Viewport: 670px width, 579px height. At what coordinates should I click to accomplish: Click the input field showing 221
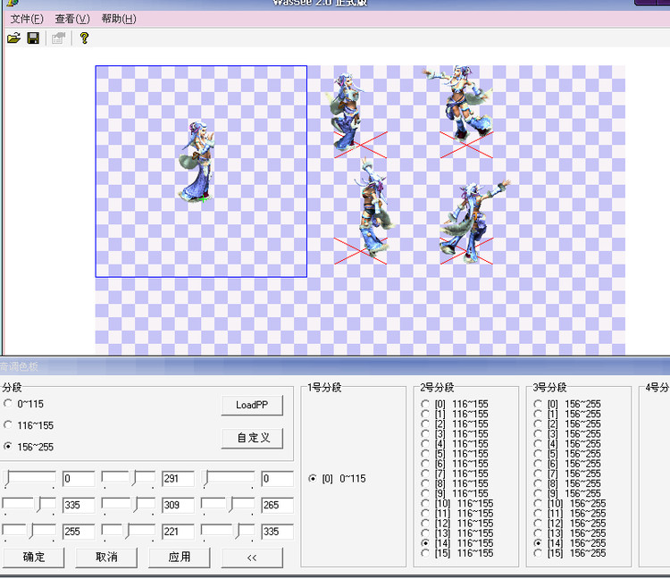pyautogui.click(x=178, y=532)
